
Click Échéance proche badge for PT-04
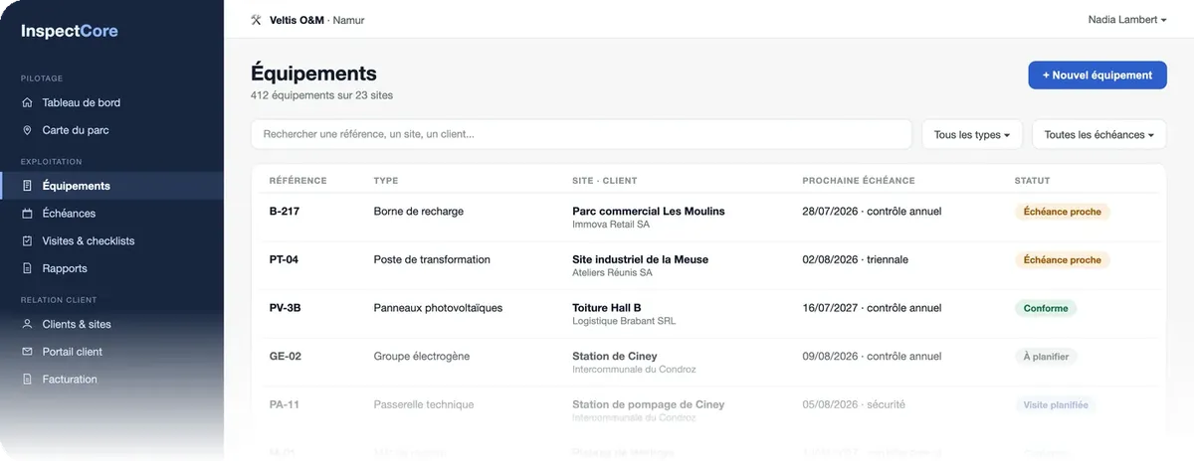[1062, 259]
